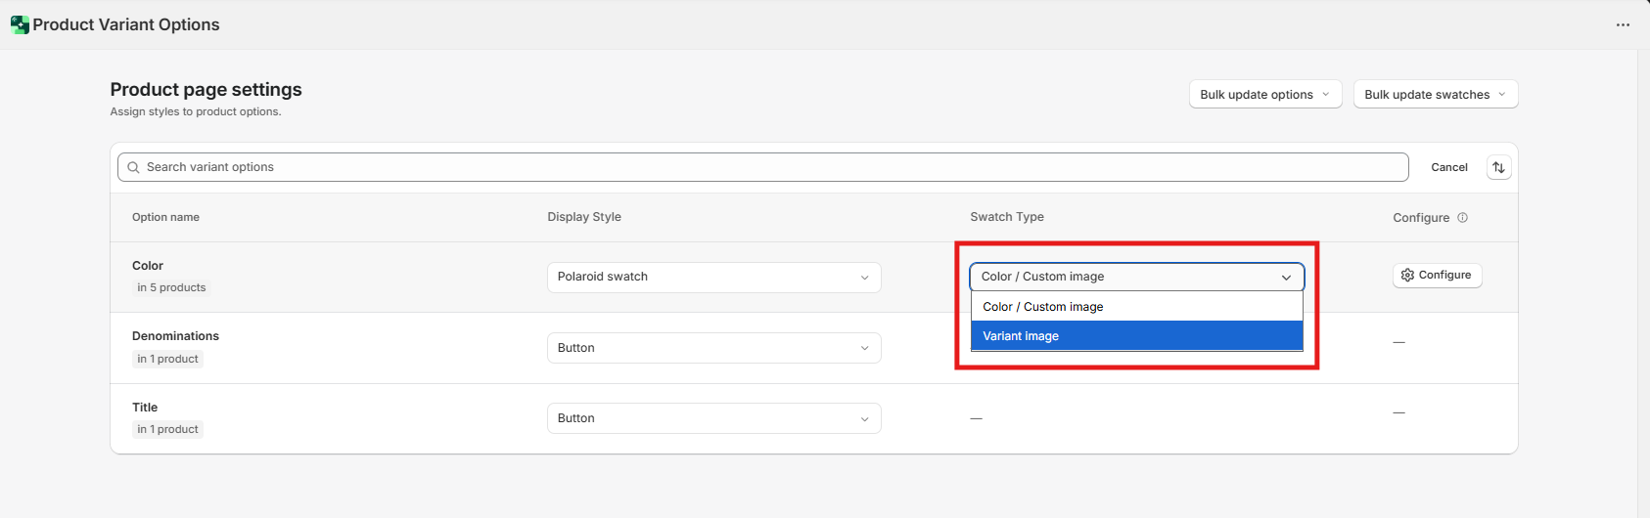Click 'in 1 product' badge under Title
Screen dimensions: 1650x518
[x=167, y=429]
